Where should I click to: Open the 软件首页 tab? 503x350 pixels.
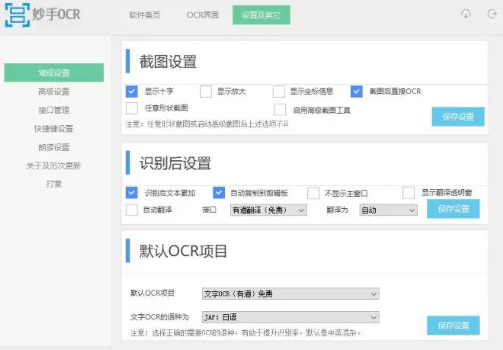(145, 15)
